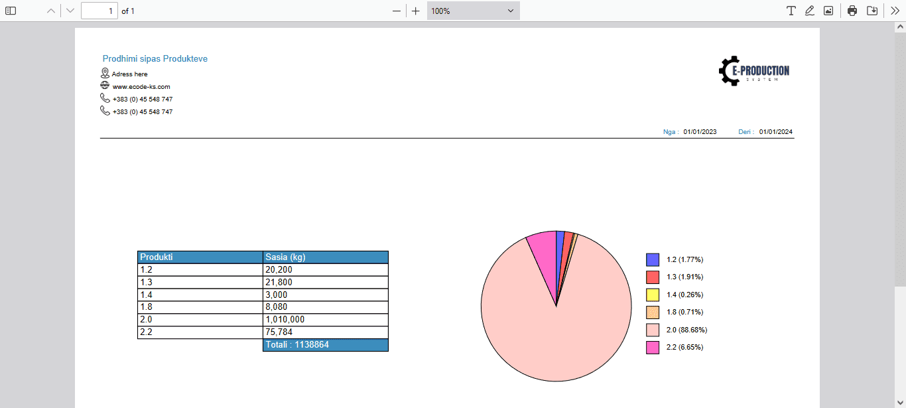Viewport: 906px width, 408px height.
Task: Click the E-PRODUCTION SYSTEM logo
Action: pyautogui.click(x=754, y=70)
